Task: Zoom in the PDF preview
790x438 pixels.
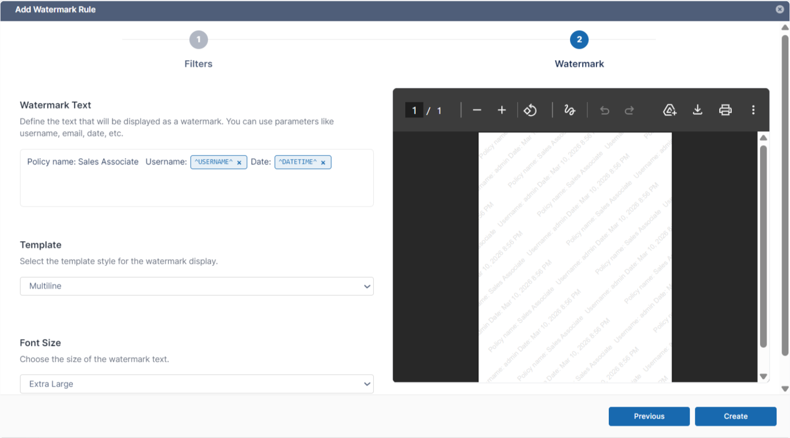Action: click(501, 110)
